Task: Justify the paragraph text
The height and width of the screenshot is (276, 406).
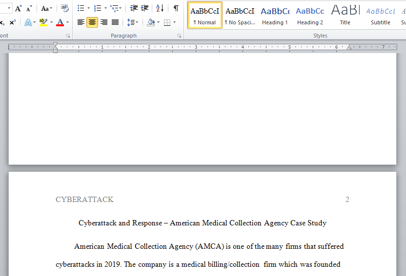Action: [x=115, y=22]
